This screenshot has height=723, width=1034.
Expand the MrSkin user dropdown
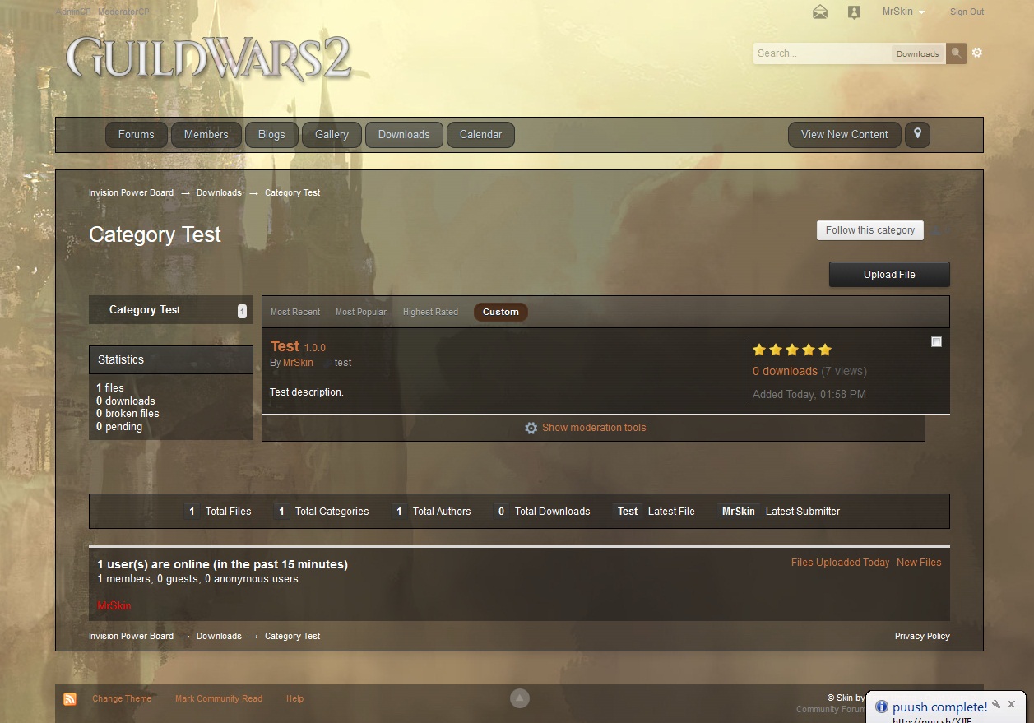[x=903, y=12]
